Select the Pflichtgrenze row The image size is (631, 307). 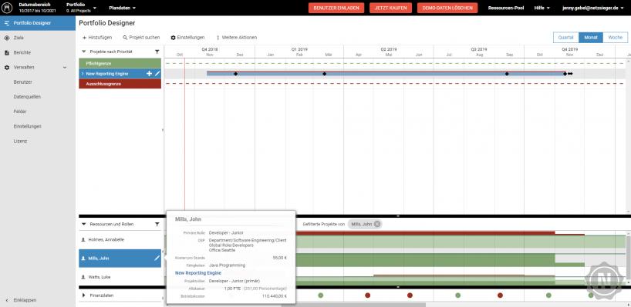coord(120,63)
